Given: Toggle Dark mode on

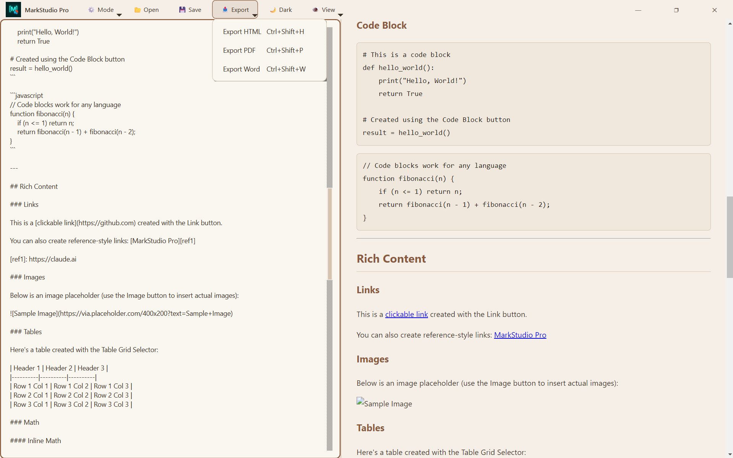Looking at the screenshot, I should click(x=281, y=10).
